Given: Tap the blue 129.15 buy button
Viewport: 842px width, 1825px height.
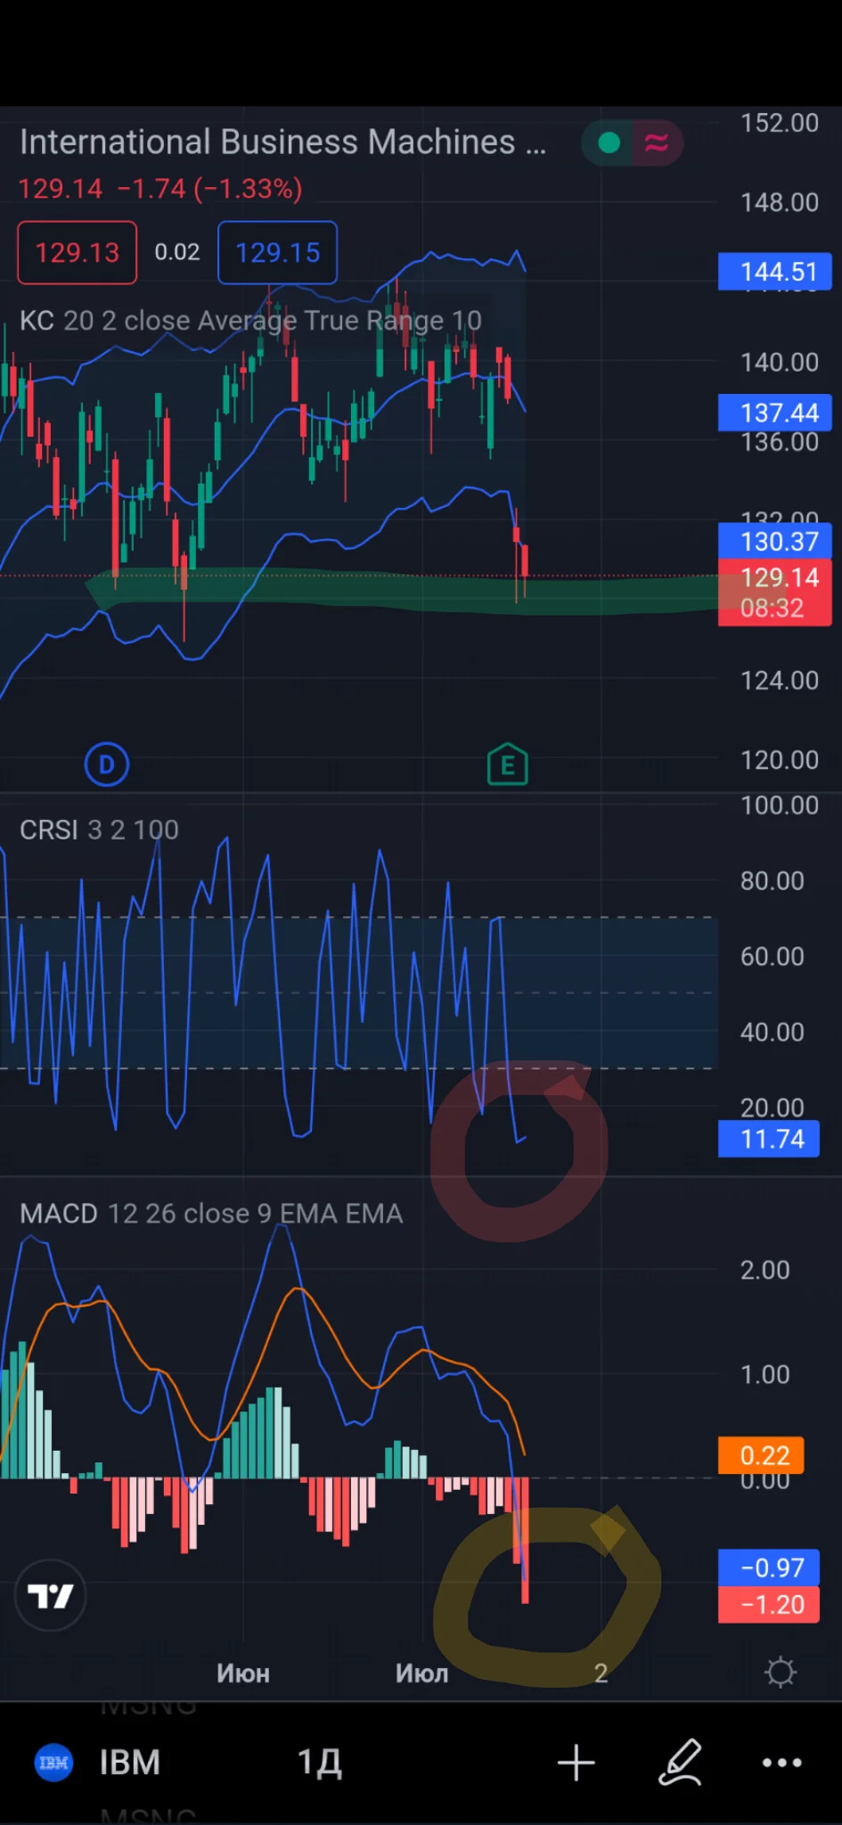Looking at the screenshot, I should pyautogui.click(x=277, y=253).
